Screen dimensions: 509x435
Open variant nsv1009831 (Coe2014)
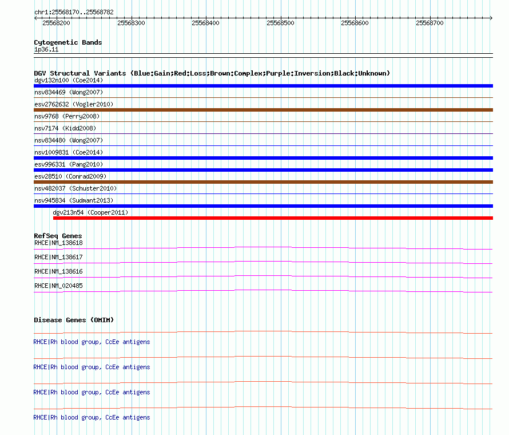[x=69, y=152]
